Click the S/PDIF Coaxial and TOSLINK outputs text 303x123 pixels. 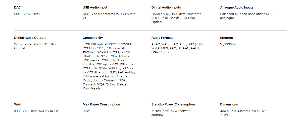[x=35, y=46]
